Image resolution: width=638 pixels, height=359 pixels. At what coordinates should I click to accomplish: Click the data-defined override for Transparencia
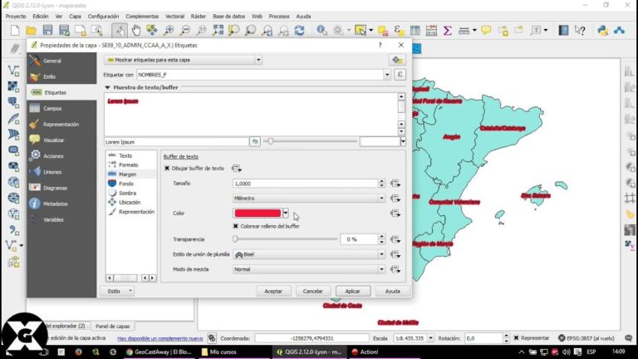395,239
